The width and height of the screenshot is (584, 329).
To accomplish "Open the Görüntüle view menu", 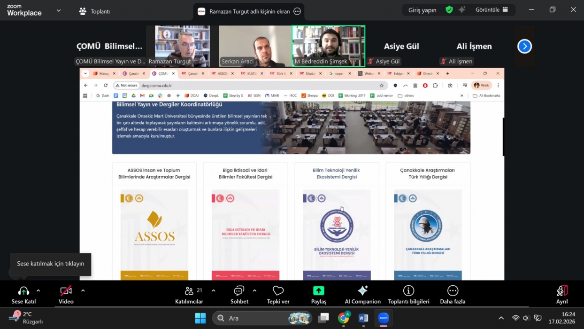I will tap(492, 10).
